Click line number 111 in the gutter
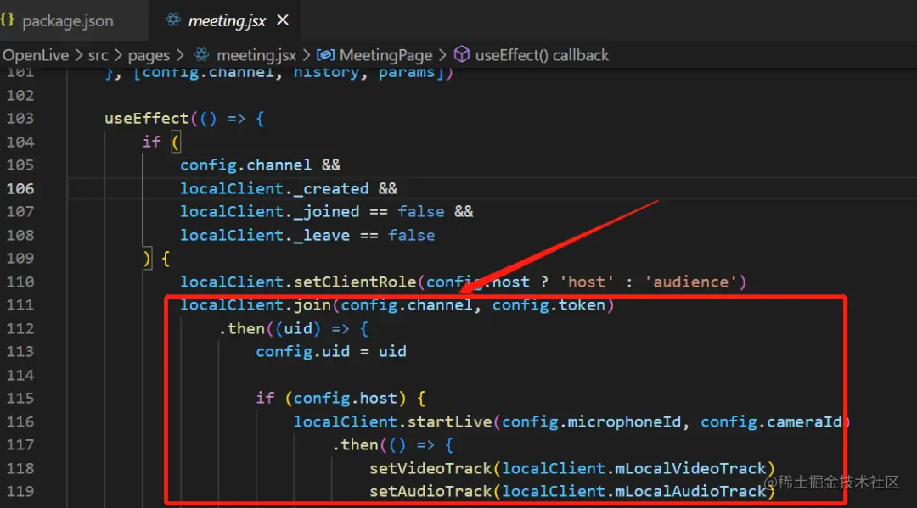 (x=20, y=304)
